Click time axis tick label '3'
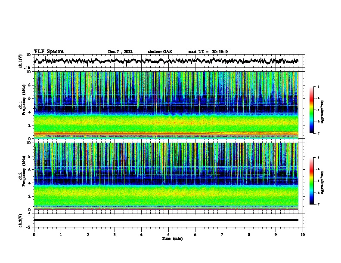 (115, 234)
